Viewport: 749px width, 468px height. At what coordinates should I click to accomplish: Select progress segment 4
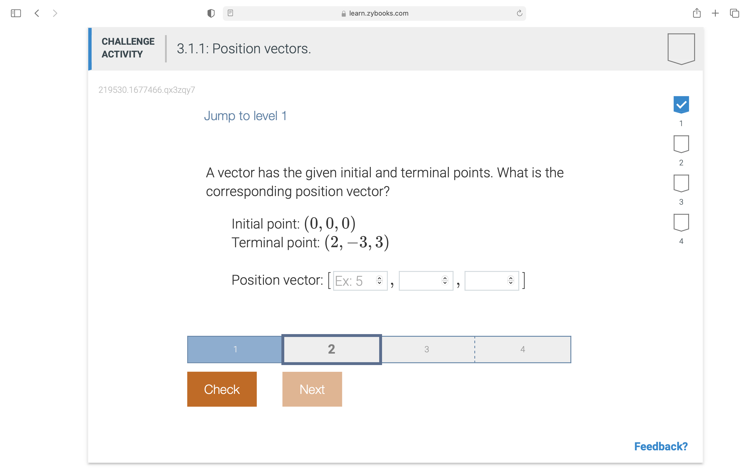click(x=522, y=349)
